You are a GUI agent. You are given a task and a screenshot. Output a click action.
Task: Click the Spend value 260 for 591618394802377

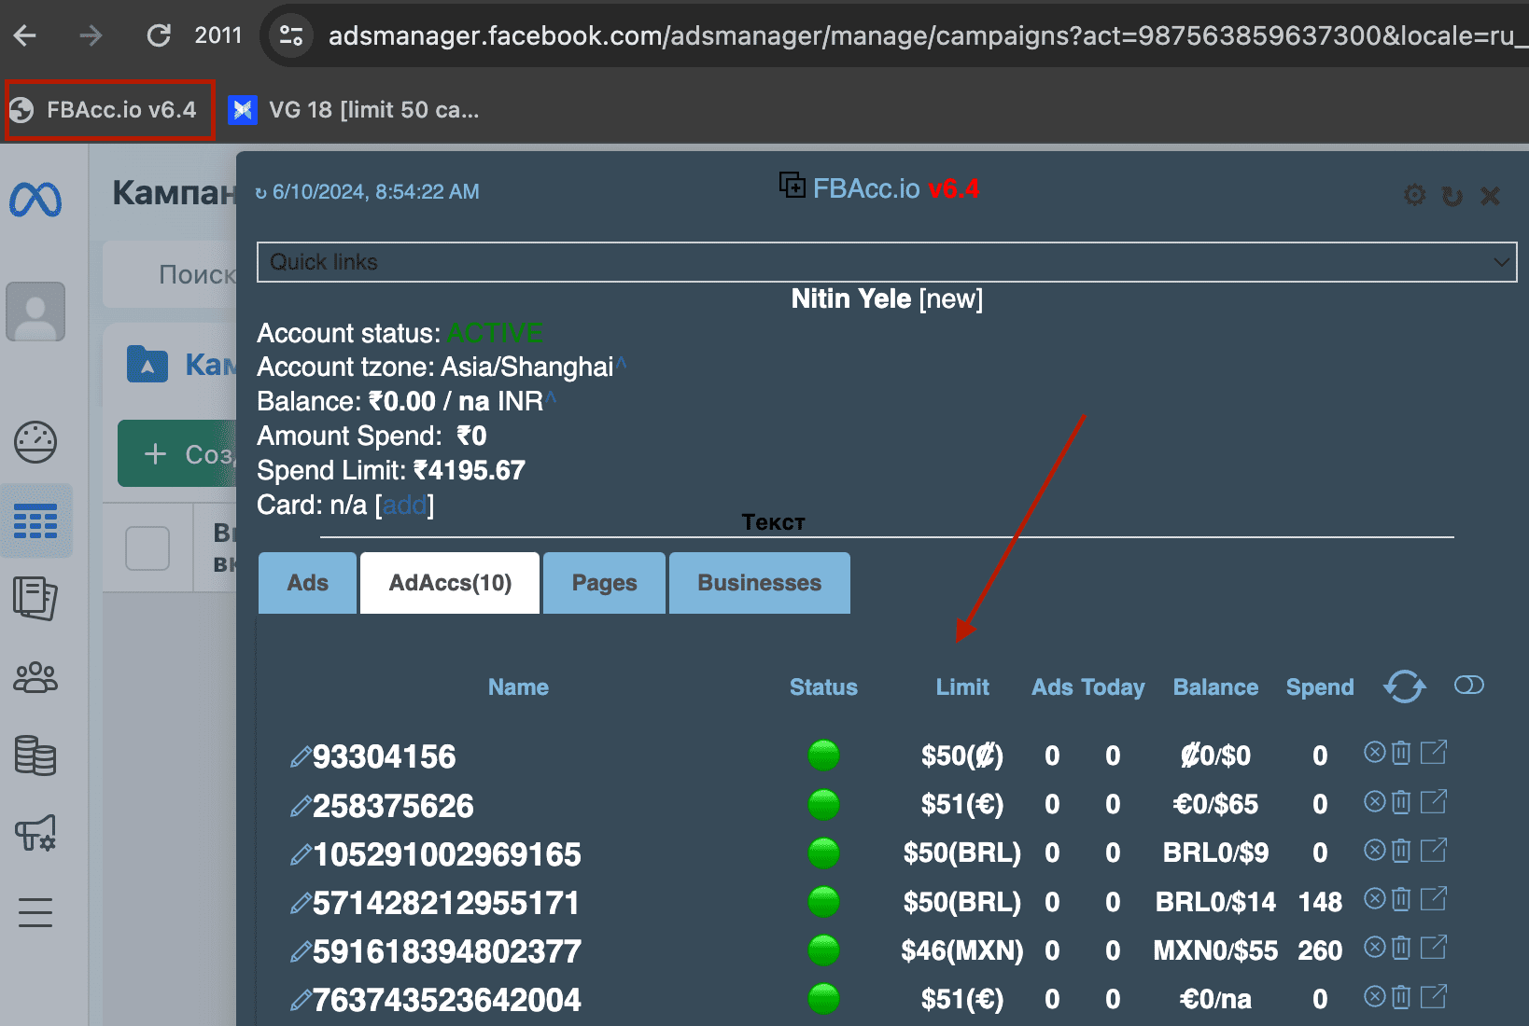pyautogui.click(x=1320, y=950)
